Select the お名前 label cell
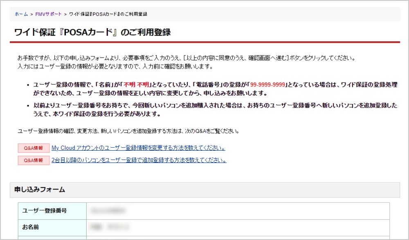Viewport: 409px width, 240px height. click(31, 226)
